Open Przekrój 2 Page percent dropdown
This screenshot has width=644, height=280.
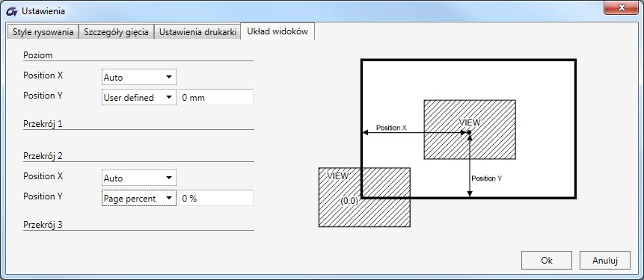[139, 199]
